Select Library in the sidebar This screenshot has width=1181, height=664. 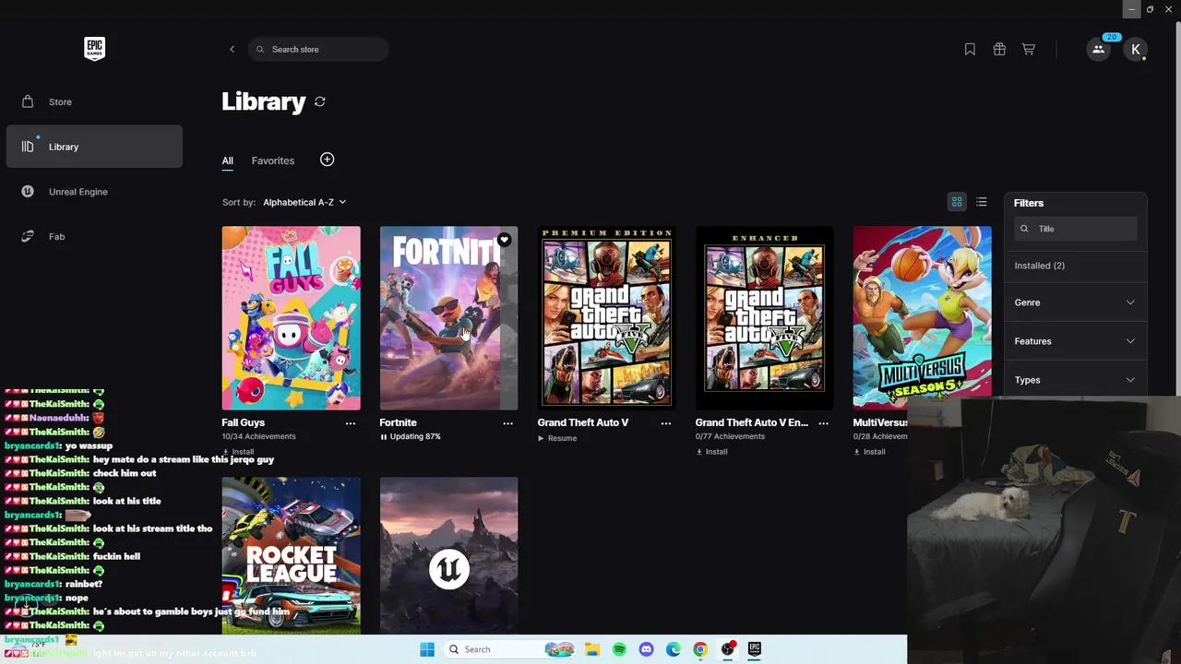click(94, 147)
